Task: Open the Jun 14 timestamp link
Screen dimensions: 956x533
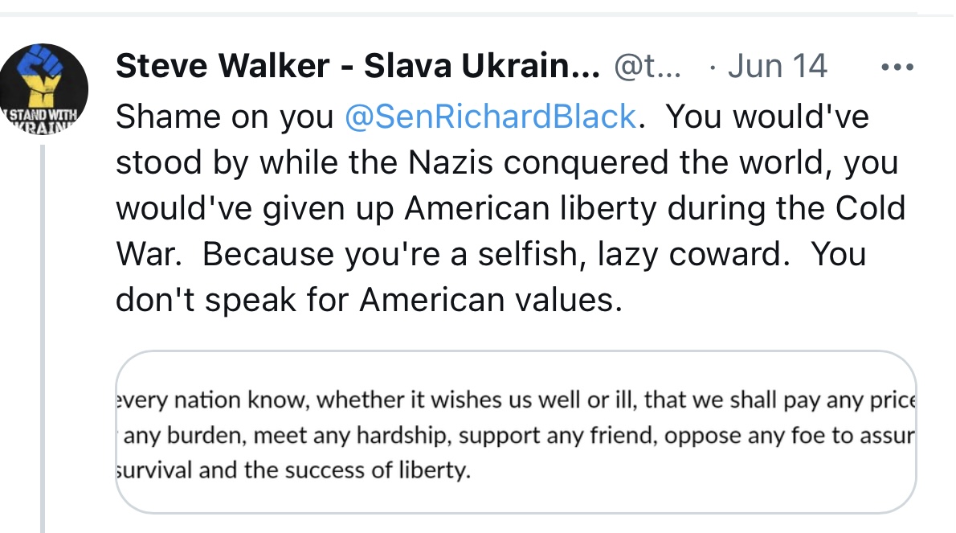Action: pyautogui.click(x=778, y=66)
